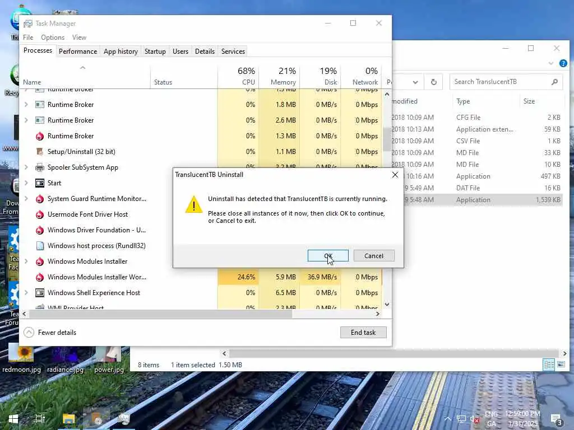Open Task View on the taskbar
The height and width of the screenshot is (430, 574).
(x=40, y=419)
